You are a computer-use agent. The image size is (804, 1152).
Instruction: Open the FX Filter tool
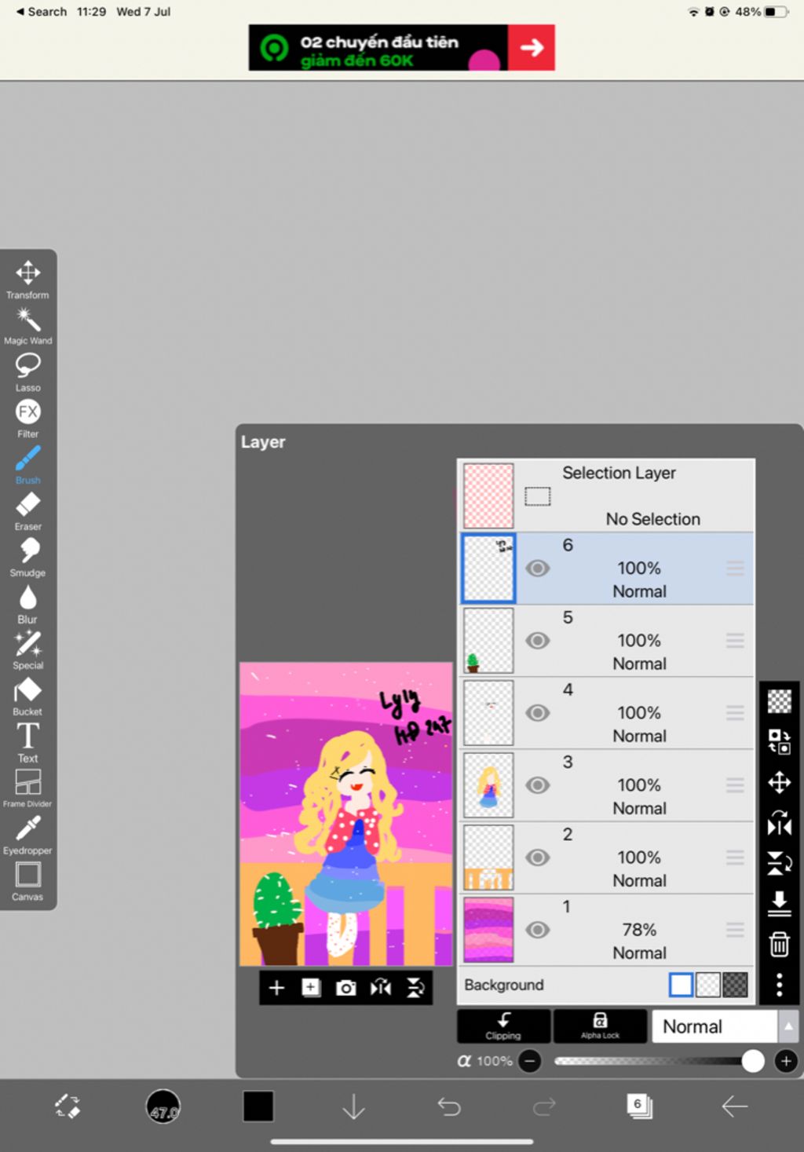point(28,419)
